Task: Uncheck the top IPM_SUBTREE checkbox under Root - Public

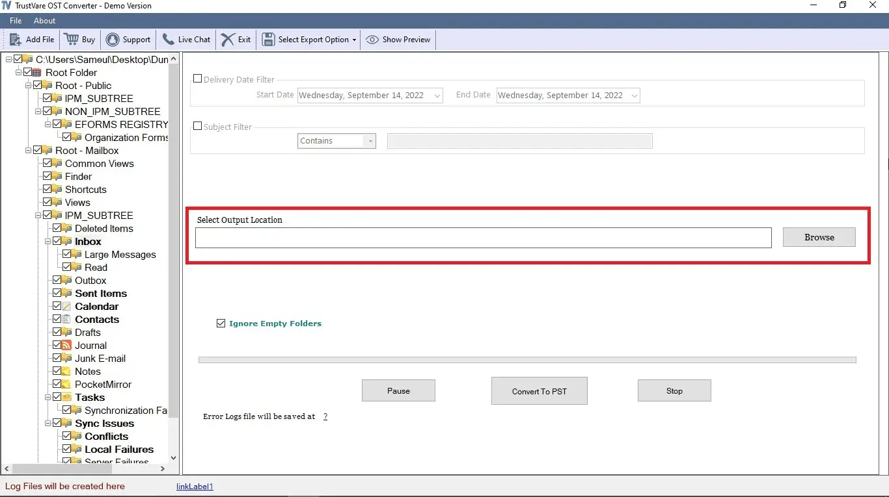Action: tap(47, 98)
